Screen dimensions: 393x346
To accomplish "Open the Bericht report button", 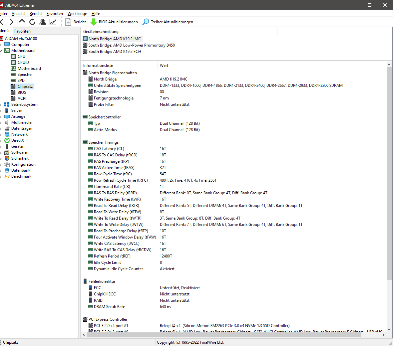I will 76,22.
